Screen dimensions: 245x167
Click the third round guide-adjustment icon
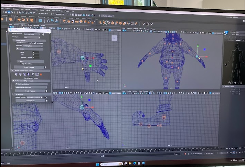(24, 74)
